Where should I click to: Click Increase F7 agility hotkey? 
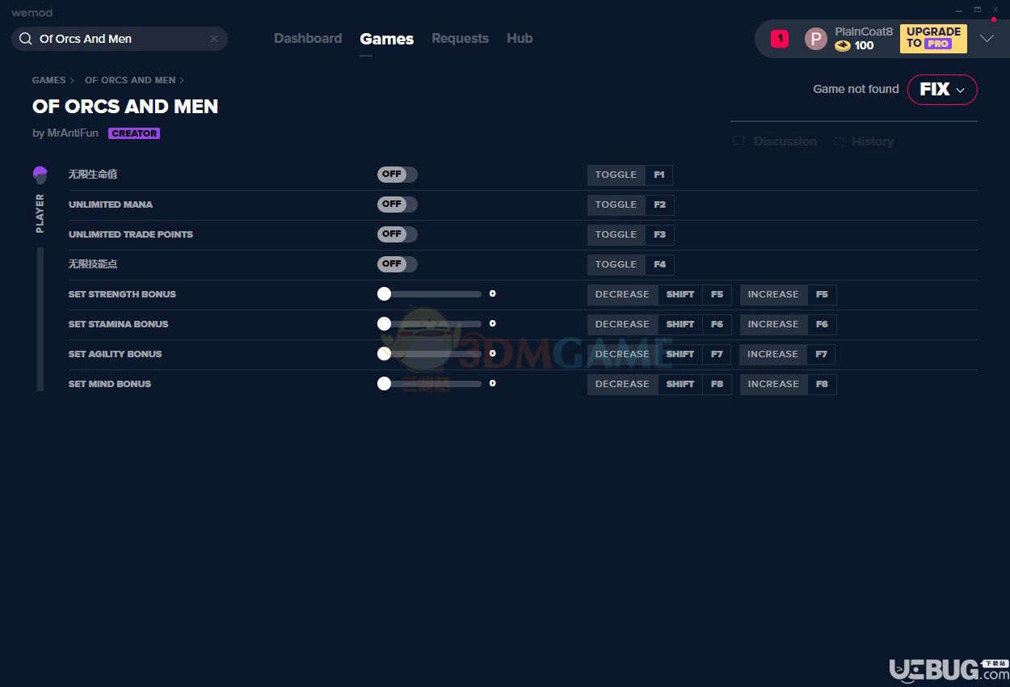pyautogui.click(x=788, y=354)
